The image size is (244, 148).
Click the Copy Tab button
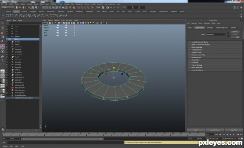234,130
